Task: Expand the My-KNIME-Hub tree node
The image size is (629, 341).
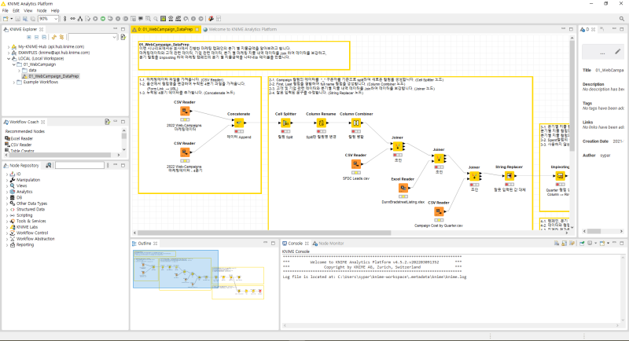Action: pos(9,47)
